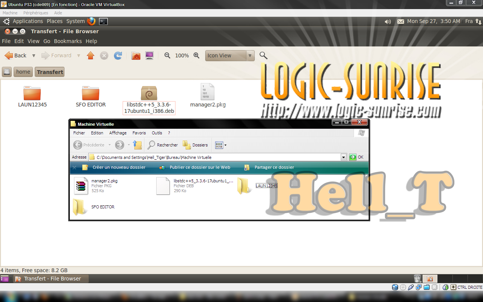
Task: Expand the Adresse bar dropdown arrow
Action: click(x=343, y=157)
